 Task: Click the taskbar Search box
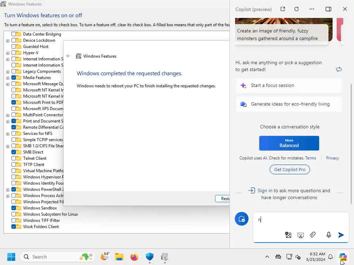pos(57,257)
